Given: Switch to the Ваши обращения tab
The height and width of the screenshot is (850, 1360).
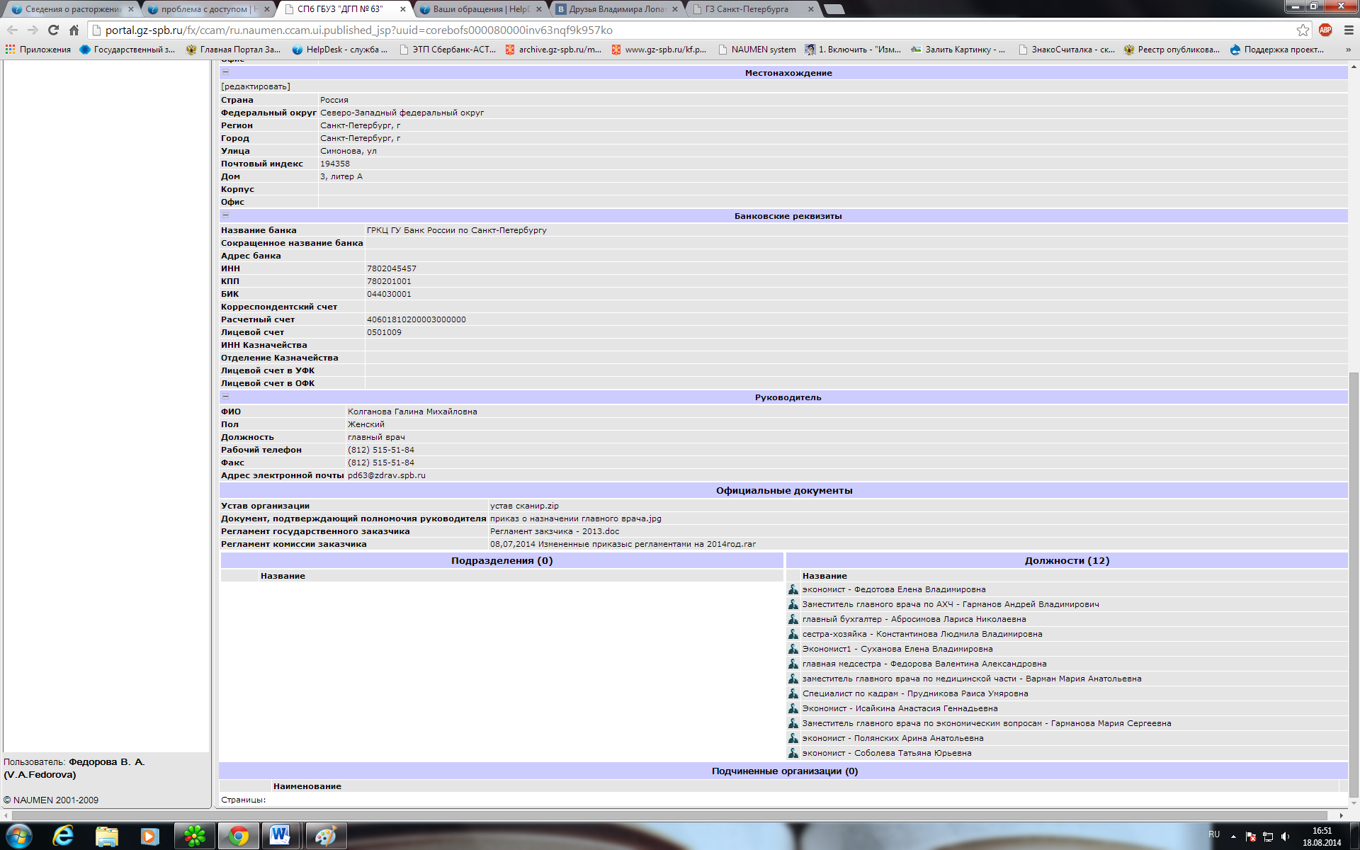Looking at the screenshot, I should (480, 9).
